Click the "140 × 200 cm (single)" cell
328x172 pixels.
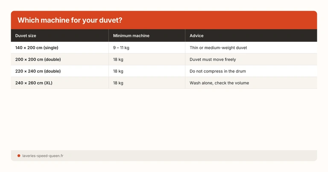point(36,48)
